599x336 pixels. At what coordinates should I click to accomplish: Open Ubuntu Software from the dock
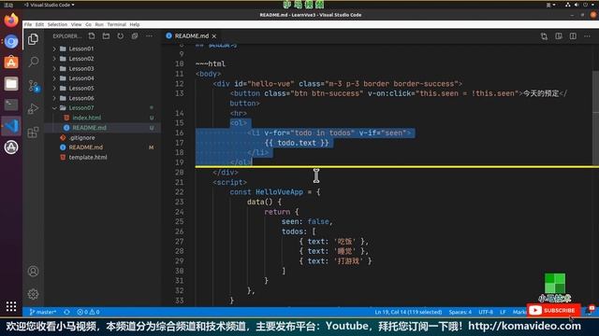tap(11, 63)
